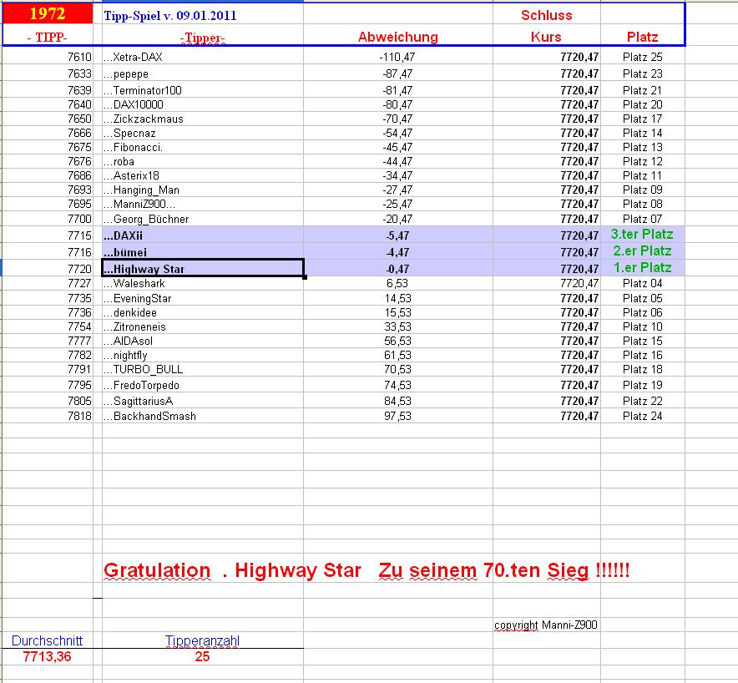Select the tipper cell ...nightfly
738x683 pixels.
click(203, 355)
